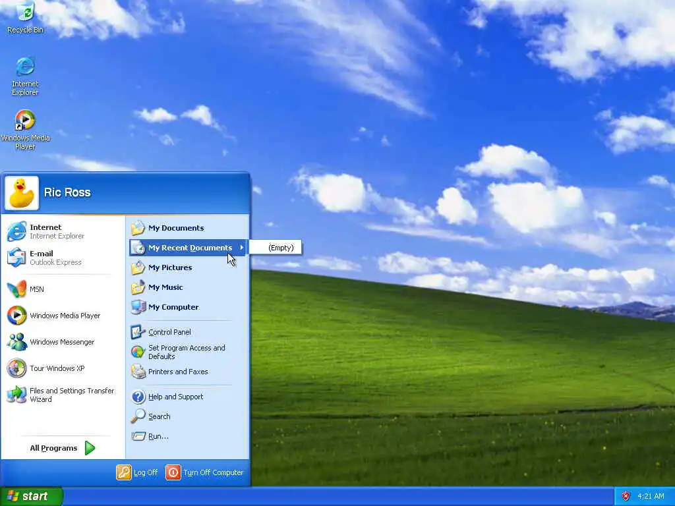Expand the My Recent Documents submenu arrow
The image size is (675, 506).
(x=241, y=248)
